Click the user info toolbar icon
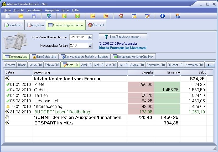The height and width of the screenshot is (152, 218). click(x=178, y=16)
